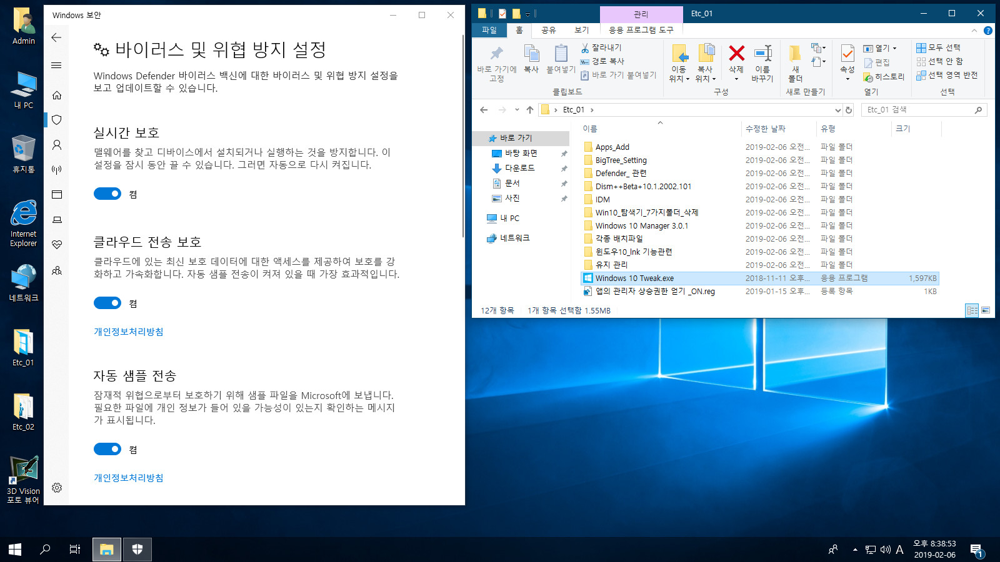The image size is (1000, 562).
Task: Click the Paste icon in Explorer ribbon
Action: [561, 54]
